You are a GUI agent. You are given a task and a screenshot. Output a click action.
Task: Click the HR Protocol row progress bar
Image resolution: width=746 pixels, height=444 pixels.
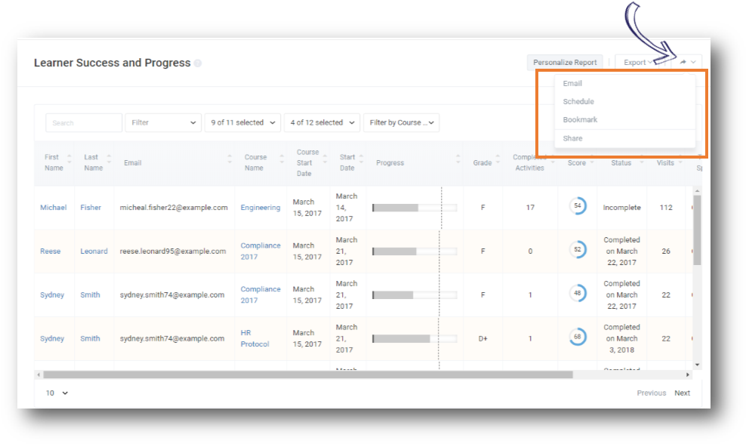point(415,338)
